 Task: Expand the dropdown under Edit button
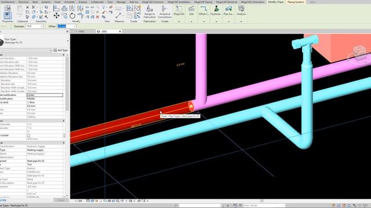[191, 21]
